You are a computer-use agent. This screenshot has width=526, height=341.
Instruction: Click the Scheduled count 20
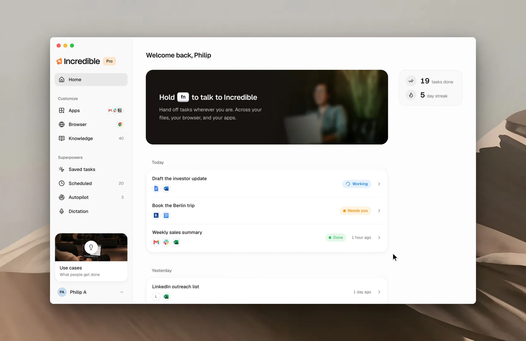coord(121,183)
